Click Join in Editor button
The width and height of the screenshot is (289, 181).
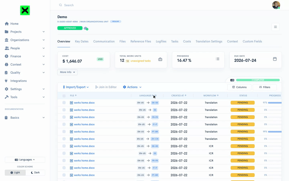pos(106,87)
